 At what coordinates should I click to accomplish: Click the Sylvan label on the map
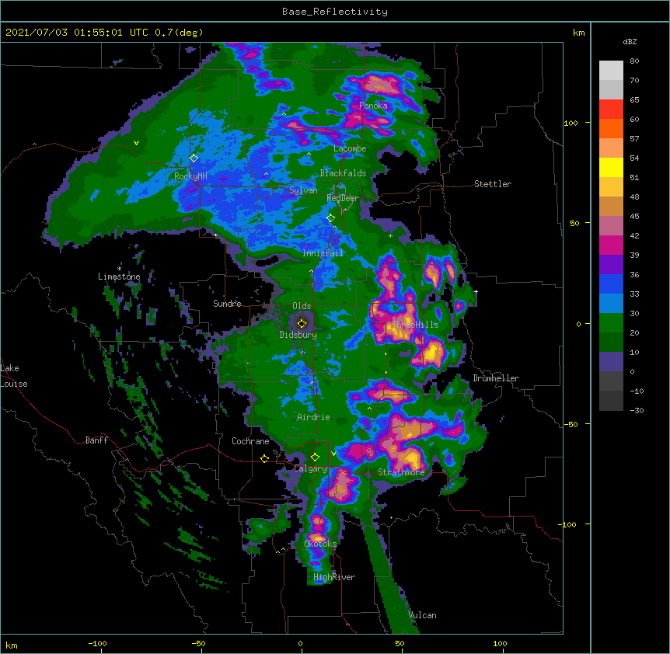(303, 190)
